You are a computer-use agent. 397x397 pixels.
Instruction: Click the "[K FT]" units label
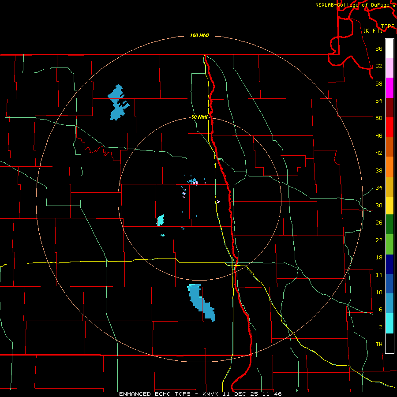pos(373,30)
